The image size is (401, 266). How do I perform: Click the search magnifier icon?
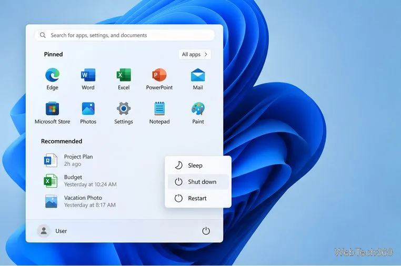(43, 35)
